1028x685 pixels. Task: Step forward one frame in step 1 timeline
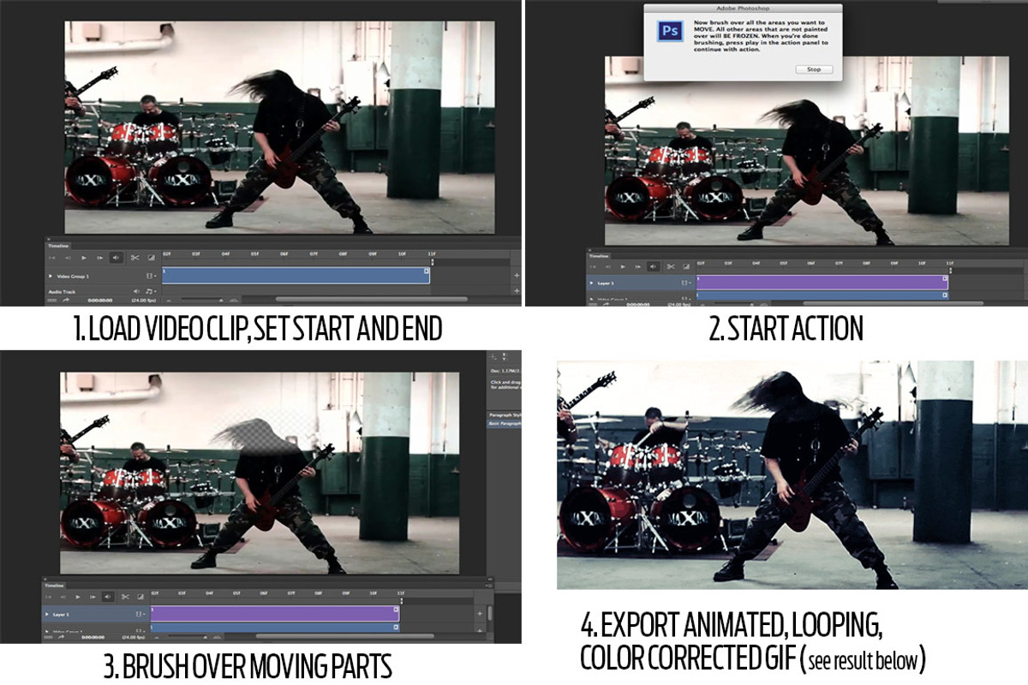[x=99, y=258]
